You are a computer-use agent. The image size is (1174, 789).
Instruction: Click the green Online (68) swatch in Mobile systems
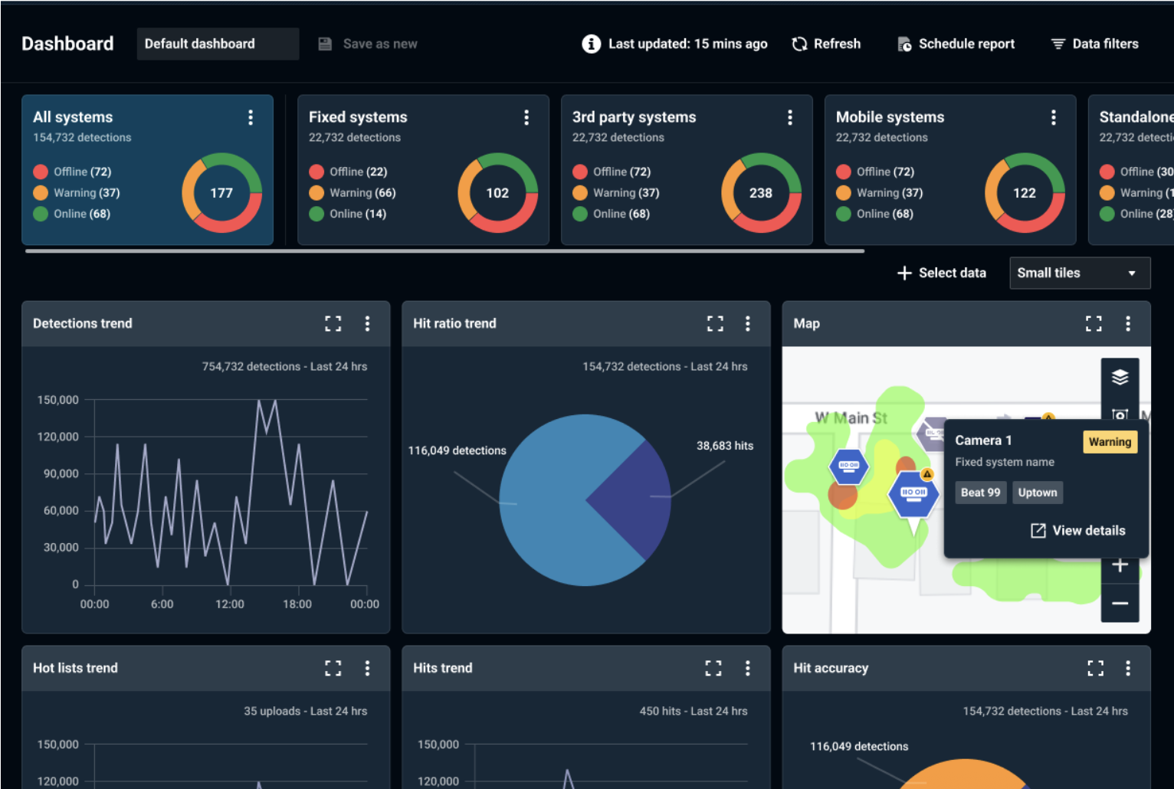click(x=844, y=214)
